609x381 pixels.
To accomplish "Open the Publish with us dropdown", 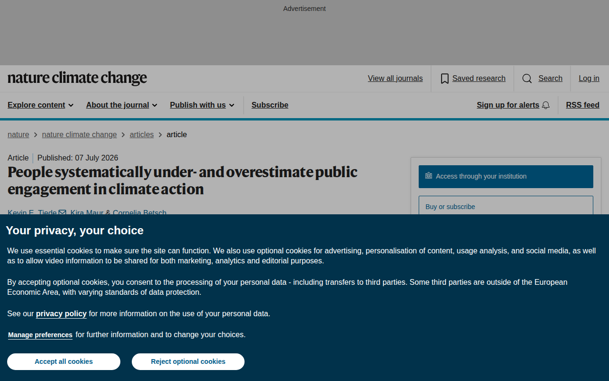I will (x=202, y=105).
